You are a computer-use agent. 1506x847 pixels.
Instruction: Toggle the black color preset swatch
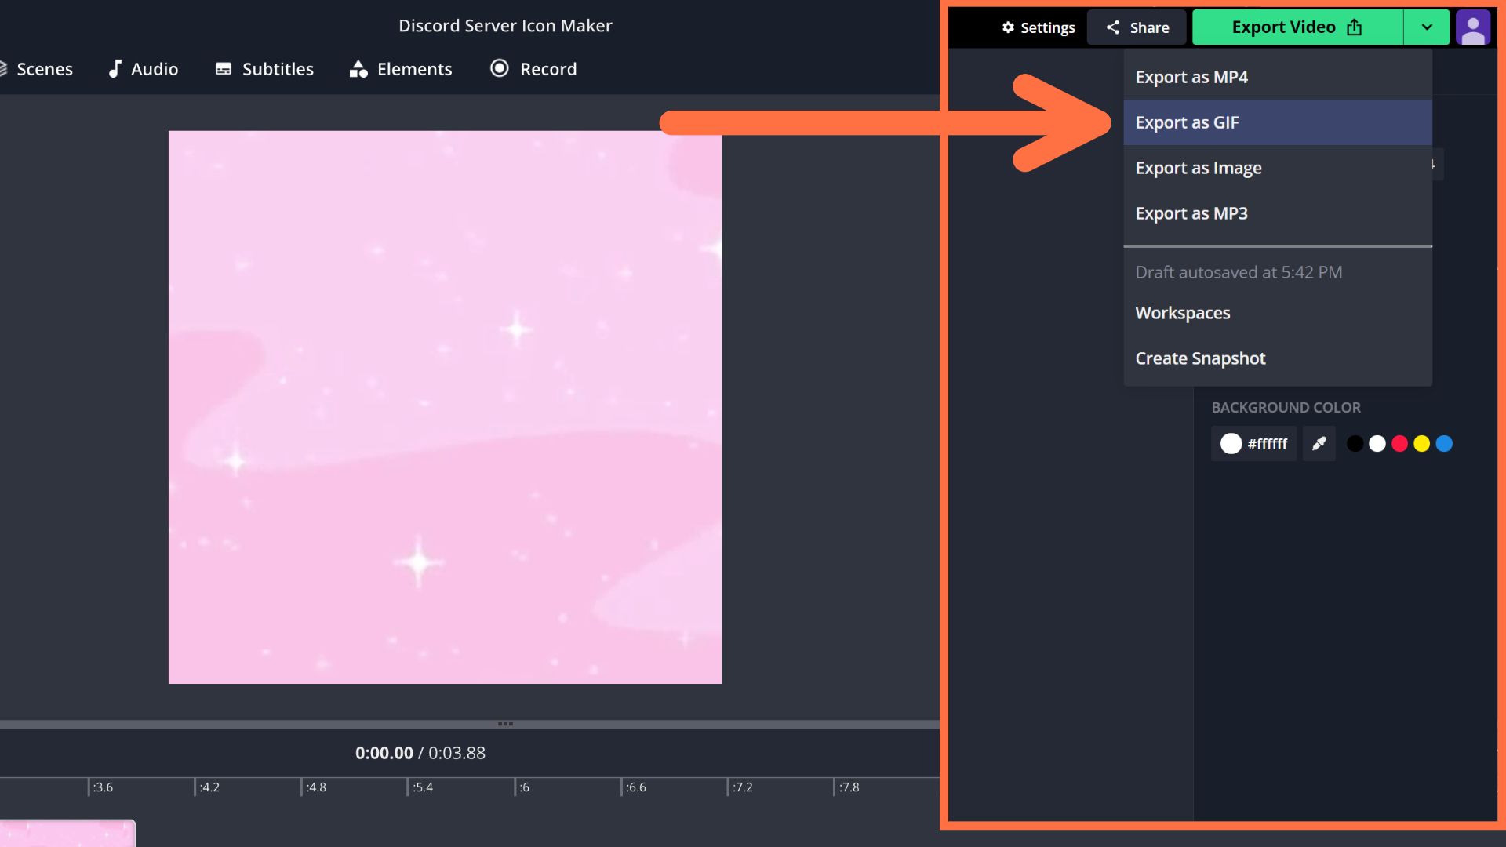(1355, 442)
